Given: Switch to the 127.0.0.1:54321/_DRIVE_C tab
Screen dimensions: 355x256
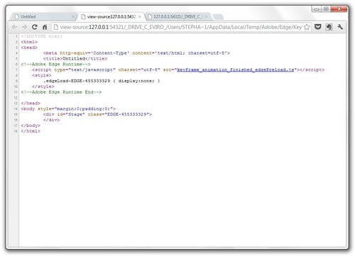Looking at the screenshot, I should pyautogui.click(x=177, y=16).
